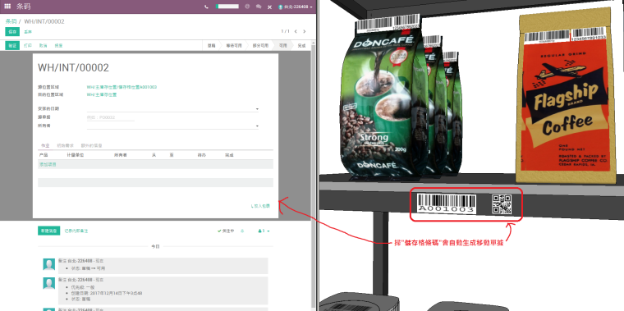Image resolution: width=624 pixels, height=311 pixels.
Task: Click the 源单据 source document field
Action: tap(111, 117)
